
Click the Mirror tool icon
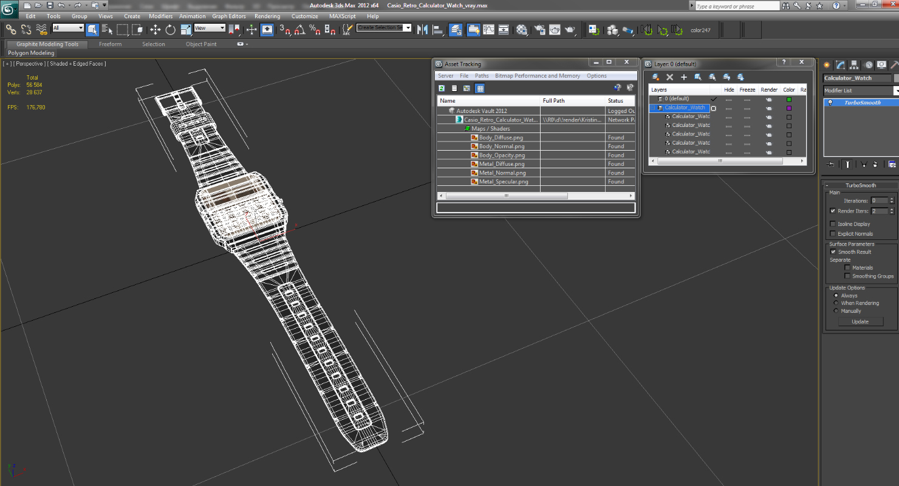coord(422,30)
